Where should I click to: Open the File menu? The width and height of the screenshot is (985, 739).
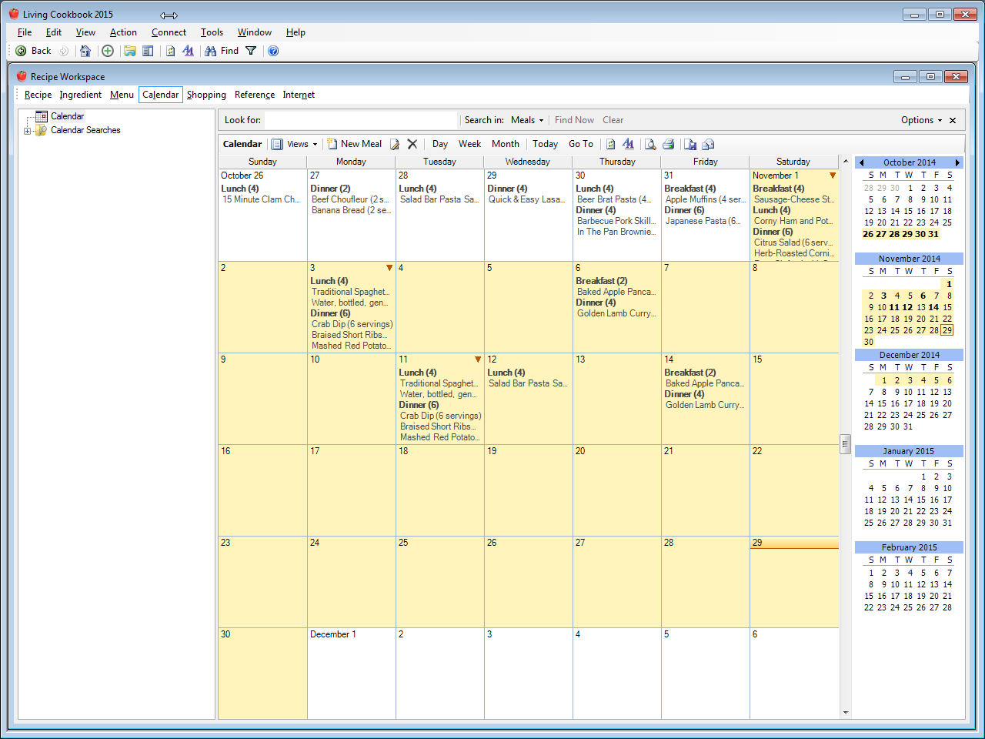tap(25, 32)
